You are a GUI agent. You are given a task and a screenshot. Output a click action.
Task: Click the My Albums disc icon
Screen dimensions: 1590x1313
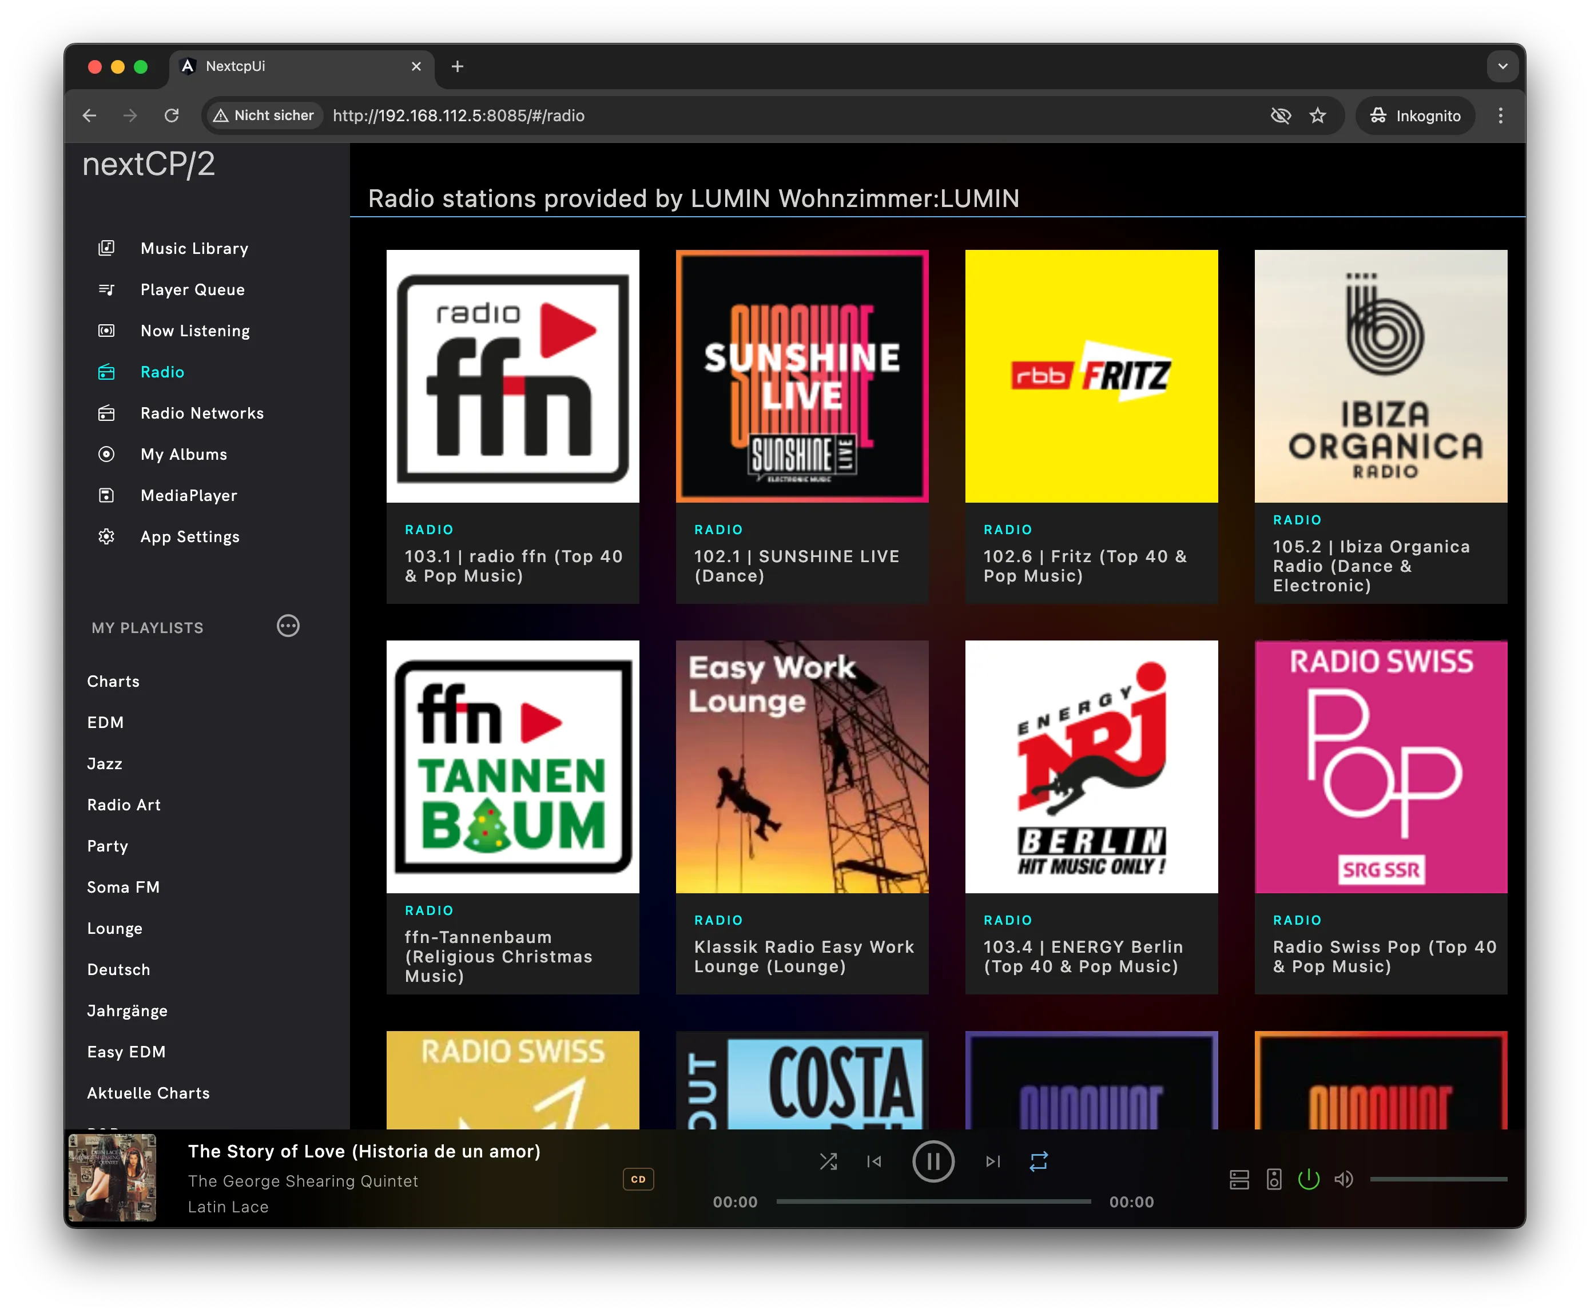(x=106, y=454)
